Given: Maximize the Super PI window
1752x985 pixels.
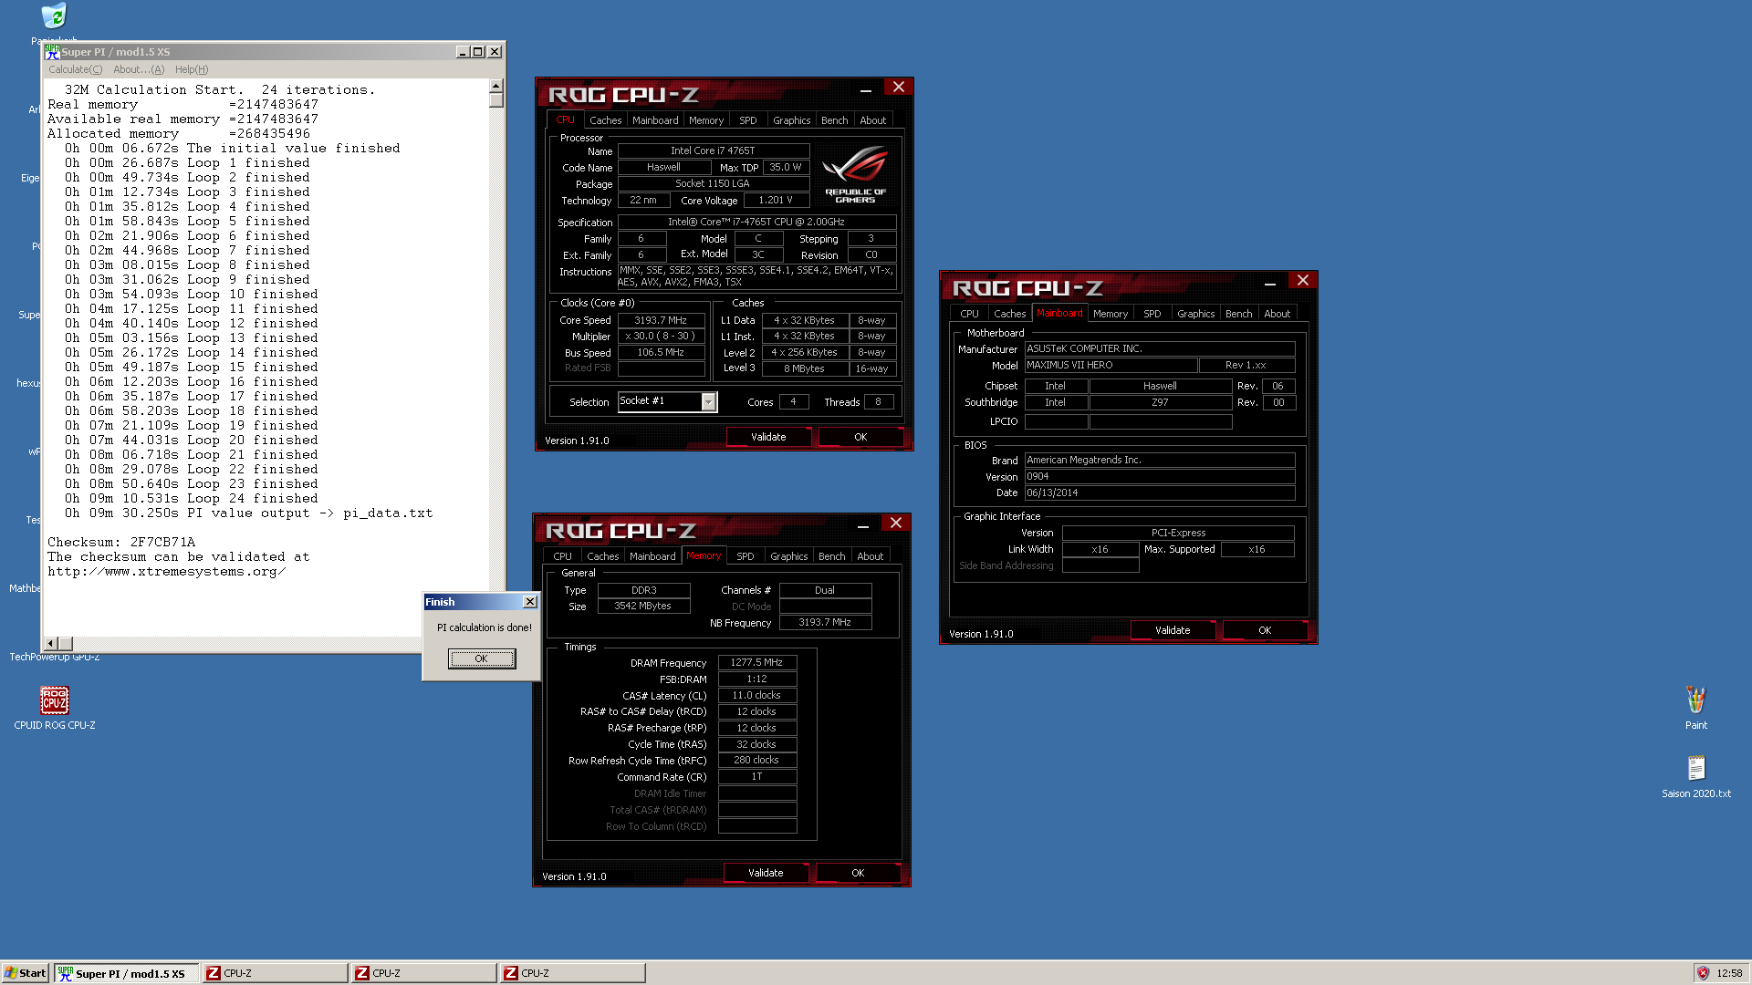Looking at the screenshot, I should pos(477,52).
